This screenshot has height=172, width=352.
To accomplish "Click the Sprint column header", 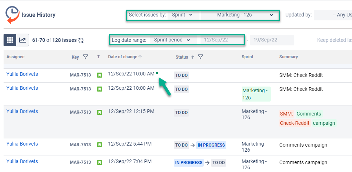I will (x=247, y=57).
